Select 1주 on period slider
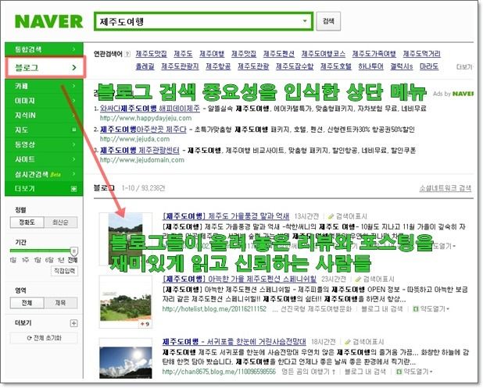The width and height of the screenshot is (483, 388). [x=25, y=260]
